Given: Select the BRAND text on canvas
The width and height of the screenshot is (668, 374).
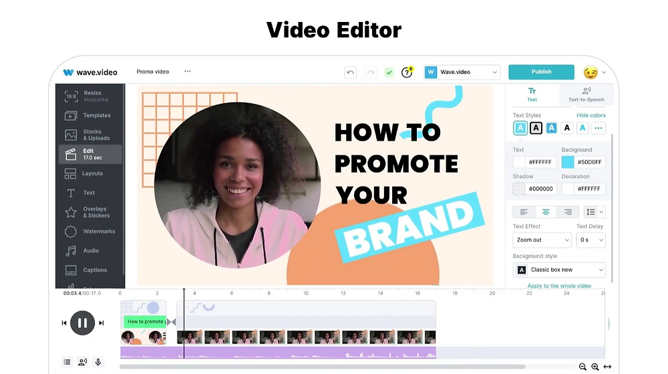Looking at the screenshot, I should [x=410, y=227].
